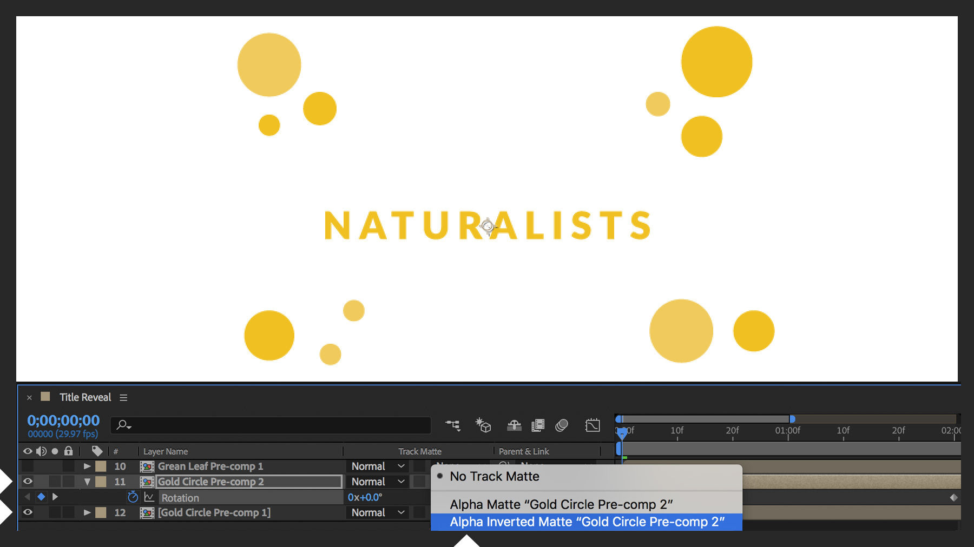Click the Rotation stopwatch icon
This screenshot has width=974, height=547.
click(133, 497)
